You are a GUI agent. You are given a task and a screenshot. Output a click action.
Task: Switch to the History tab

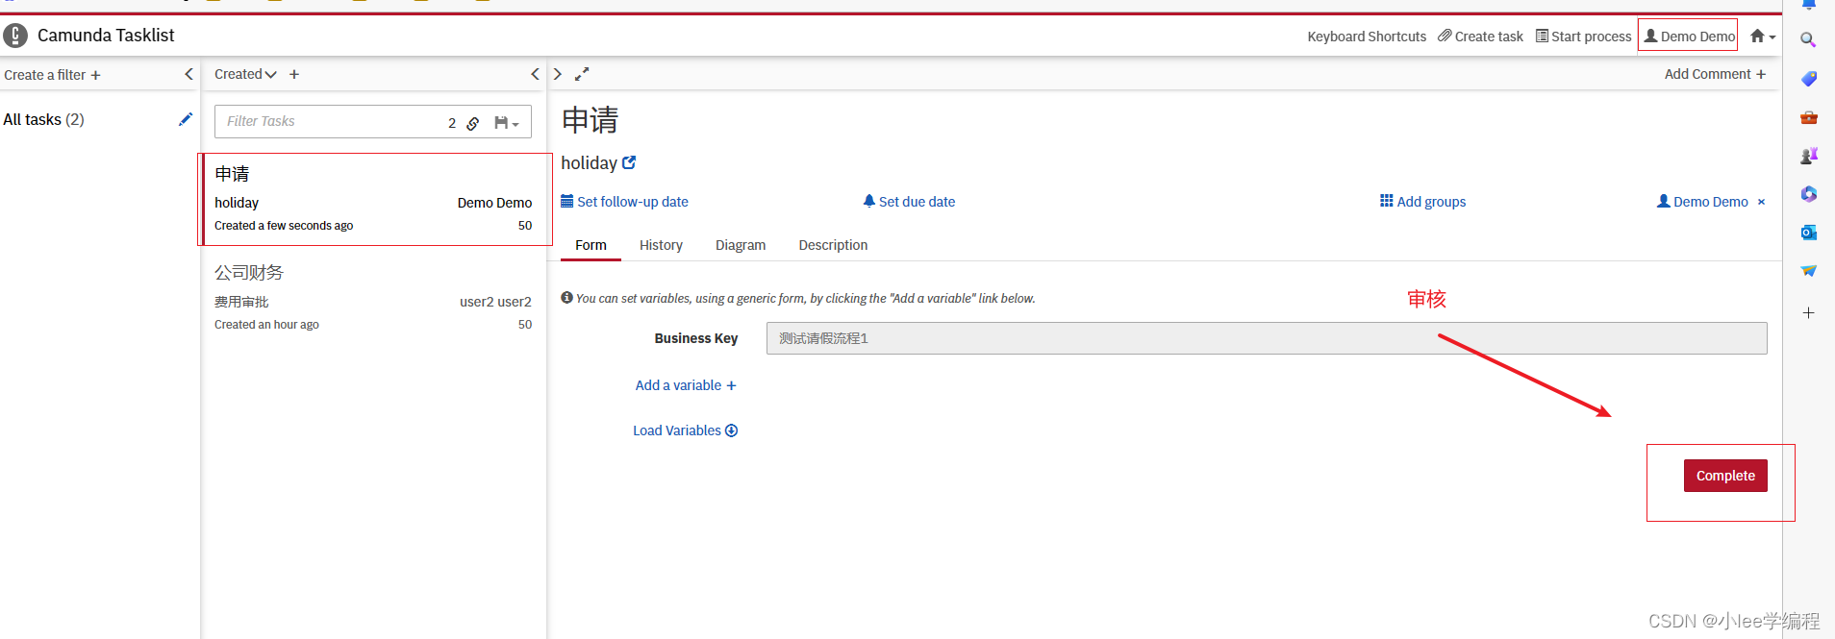[661, 245]
